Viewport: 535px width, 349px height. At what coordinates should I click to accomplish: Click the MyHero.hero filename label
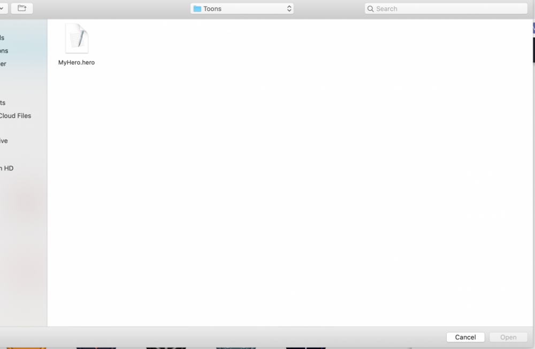tap(77, 63)
